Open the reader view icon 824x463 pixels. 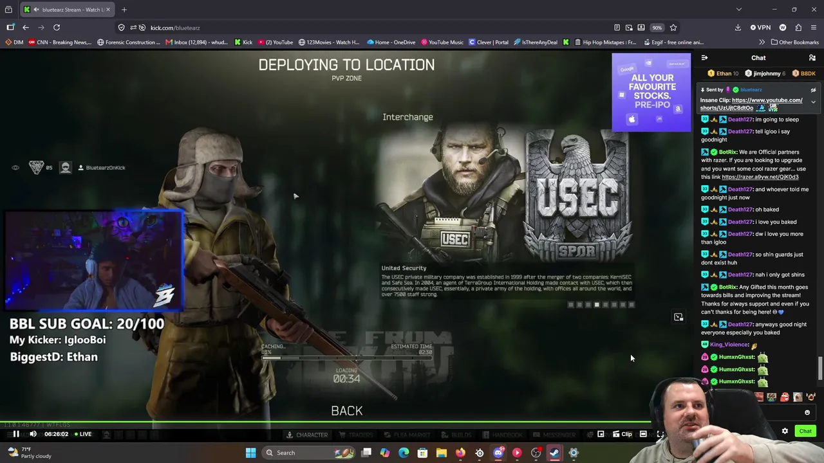point(617,28)
